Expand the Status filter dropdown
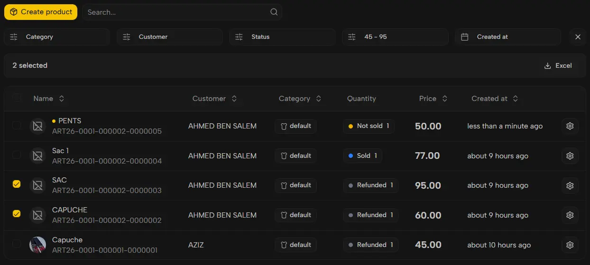Viewport: 590px width, 265px height. (282, 37)
